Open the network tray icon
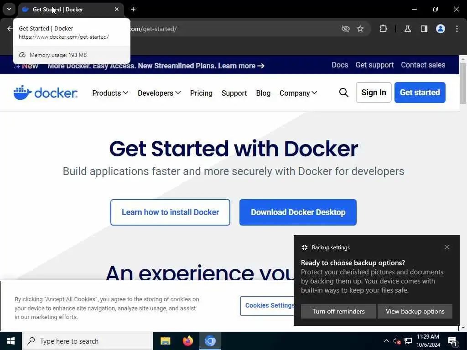 point(408,341)
